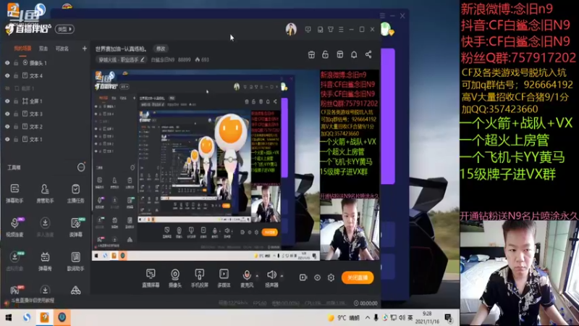Viewport: 579px width, 326px height.
Task: Toggle lock on 摄像头 1 source
Action: pyautogui.click(x=16, y=63)
